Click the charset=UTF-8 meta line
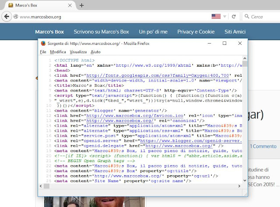 coord(146,91)
